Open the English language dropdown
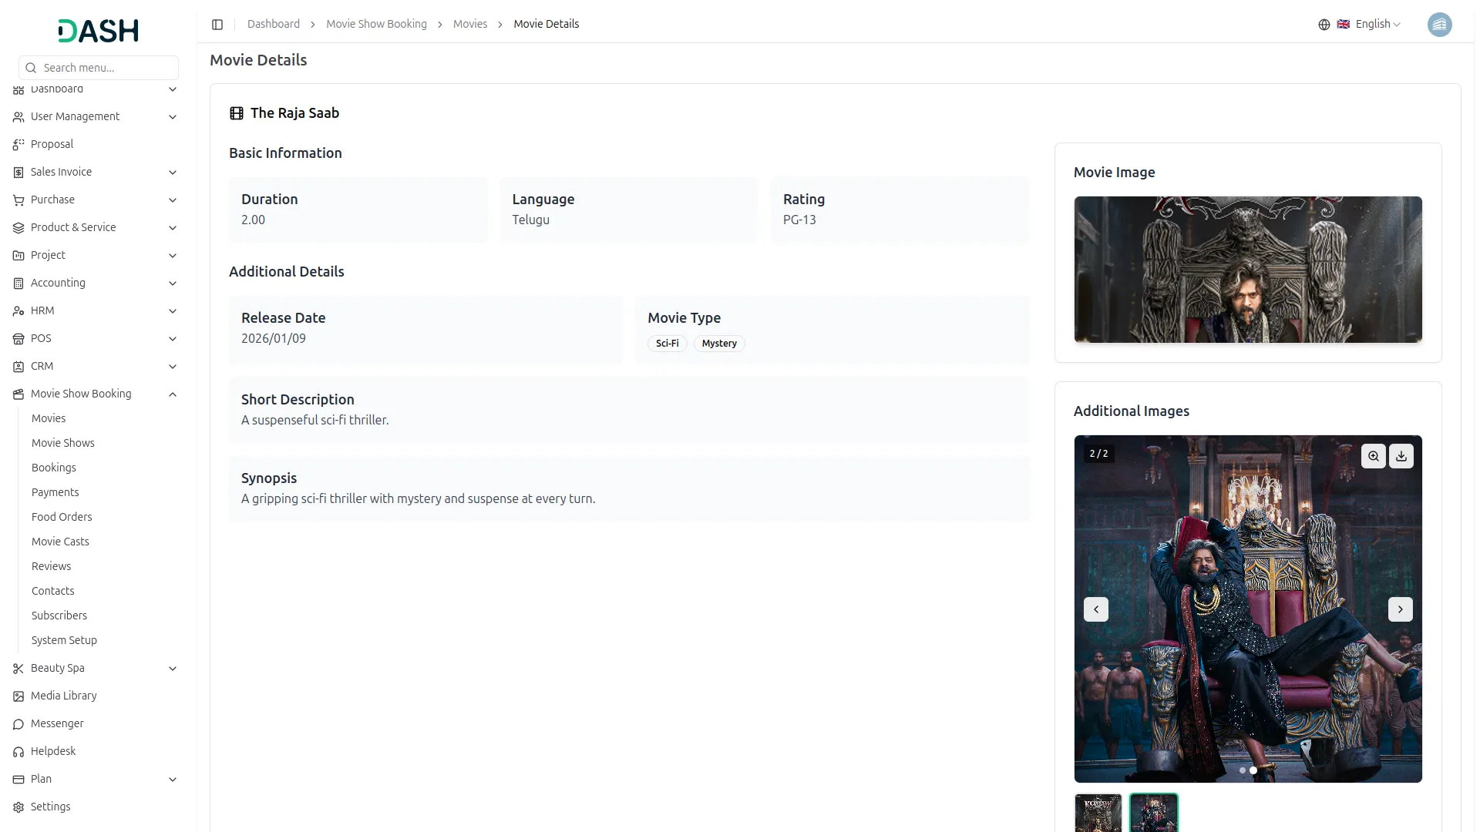This screenshot has width=1480, height=832. pos(1373,24)
